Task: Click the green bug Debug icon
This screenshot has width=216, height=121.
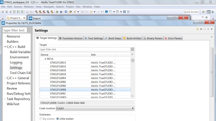Action: tap(57, 12)
